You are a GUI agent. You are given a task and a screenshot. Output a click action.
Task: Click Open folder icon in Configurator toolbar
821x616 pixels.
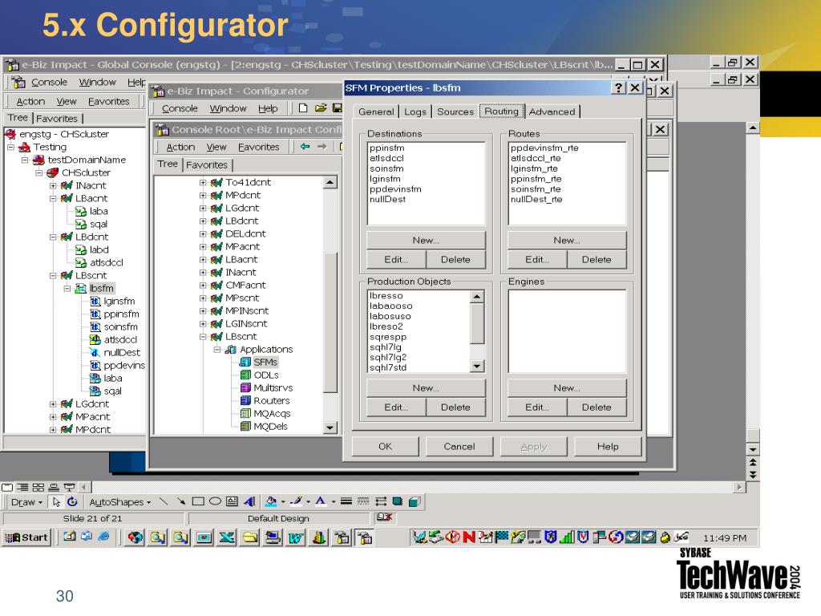321,108
